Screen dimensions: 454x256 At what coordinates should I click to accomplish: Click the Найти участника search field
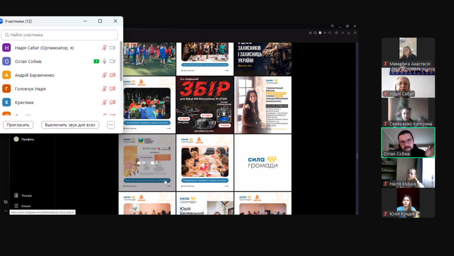coord(59,35)
